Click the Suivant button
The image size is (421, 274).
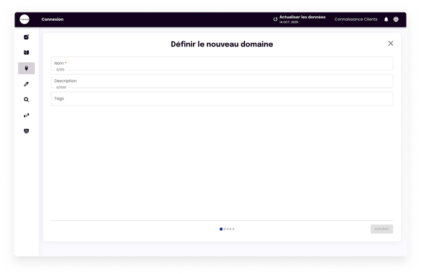(x=382, y=229)
